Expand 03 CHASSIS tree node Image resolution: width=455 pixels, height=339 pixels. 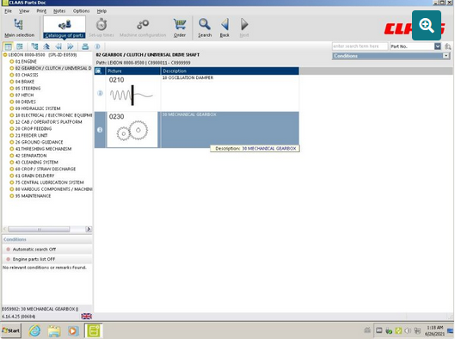11,75
